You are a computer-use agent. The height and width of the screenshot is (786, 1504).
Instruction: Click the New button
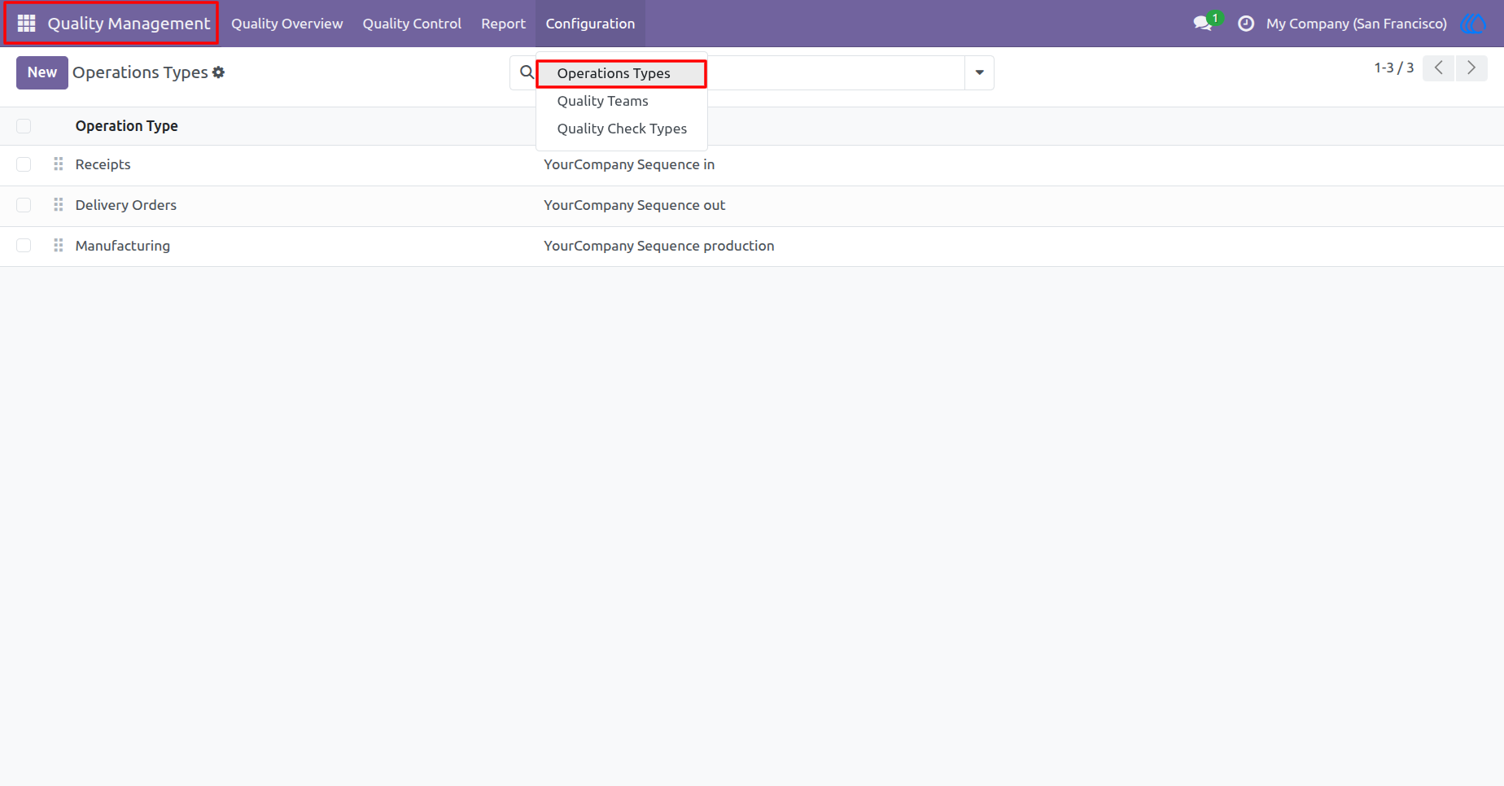42,72
